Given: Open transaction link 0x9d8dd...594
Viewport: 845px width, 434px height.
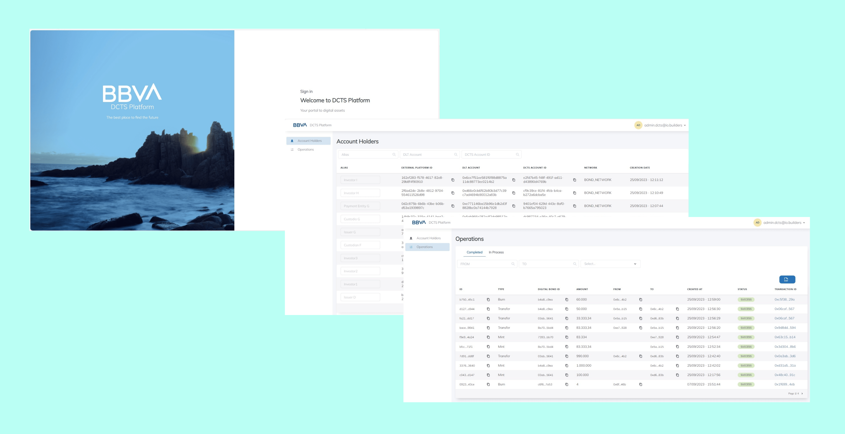Looking at the screenshot, I should (x=785, y=328).
